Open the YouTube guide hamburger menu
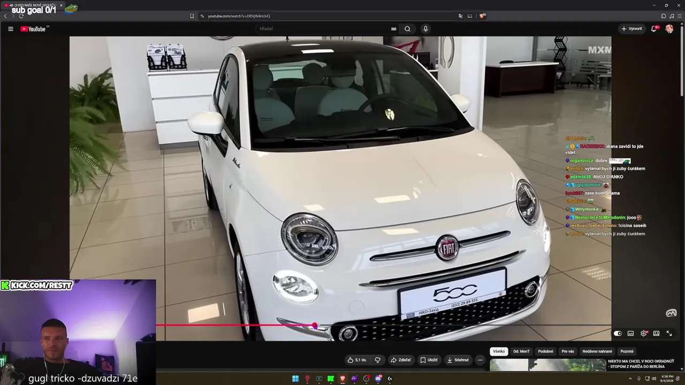Viewport: 685px width, 385px height. coord(10,29)
